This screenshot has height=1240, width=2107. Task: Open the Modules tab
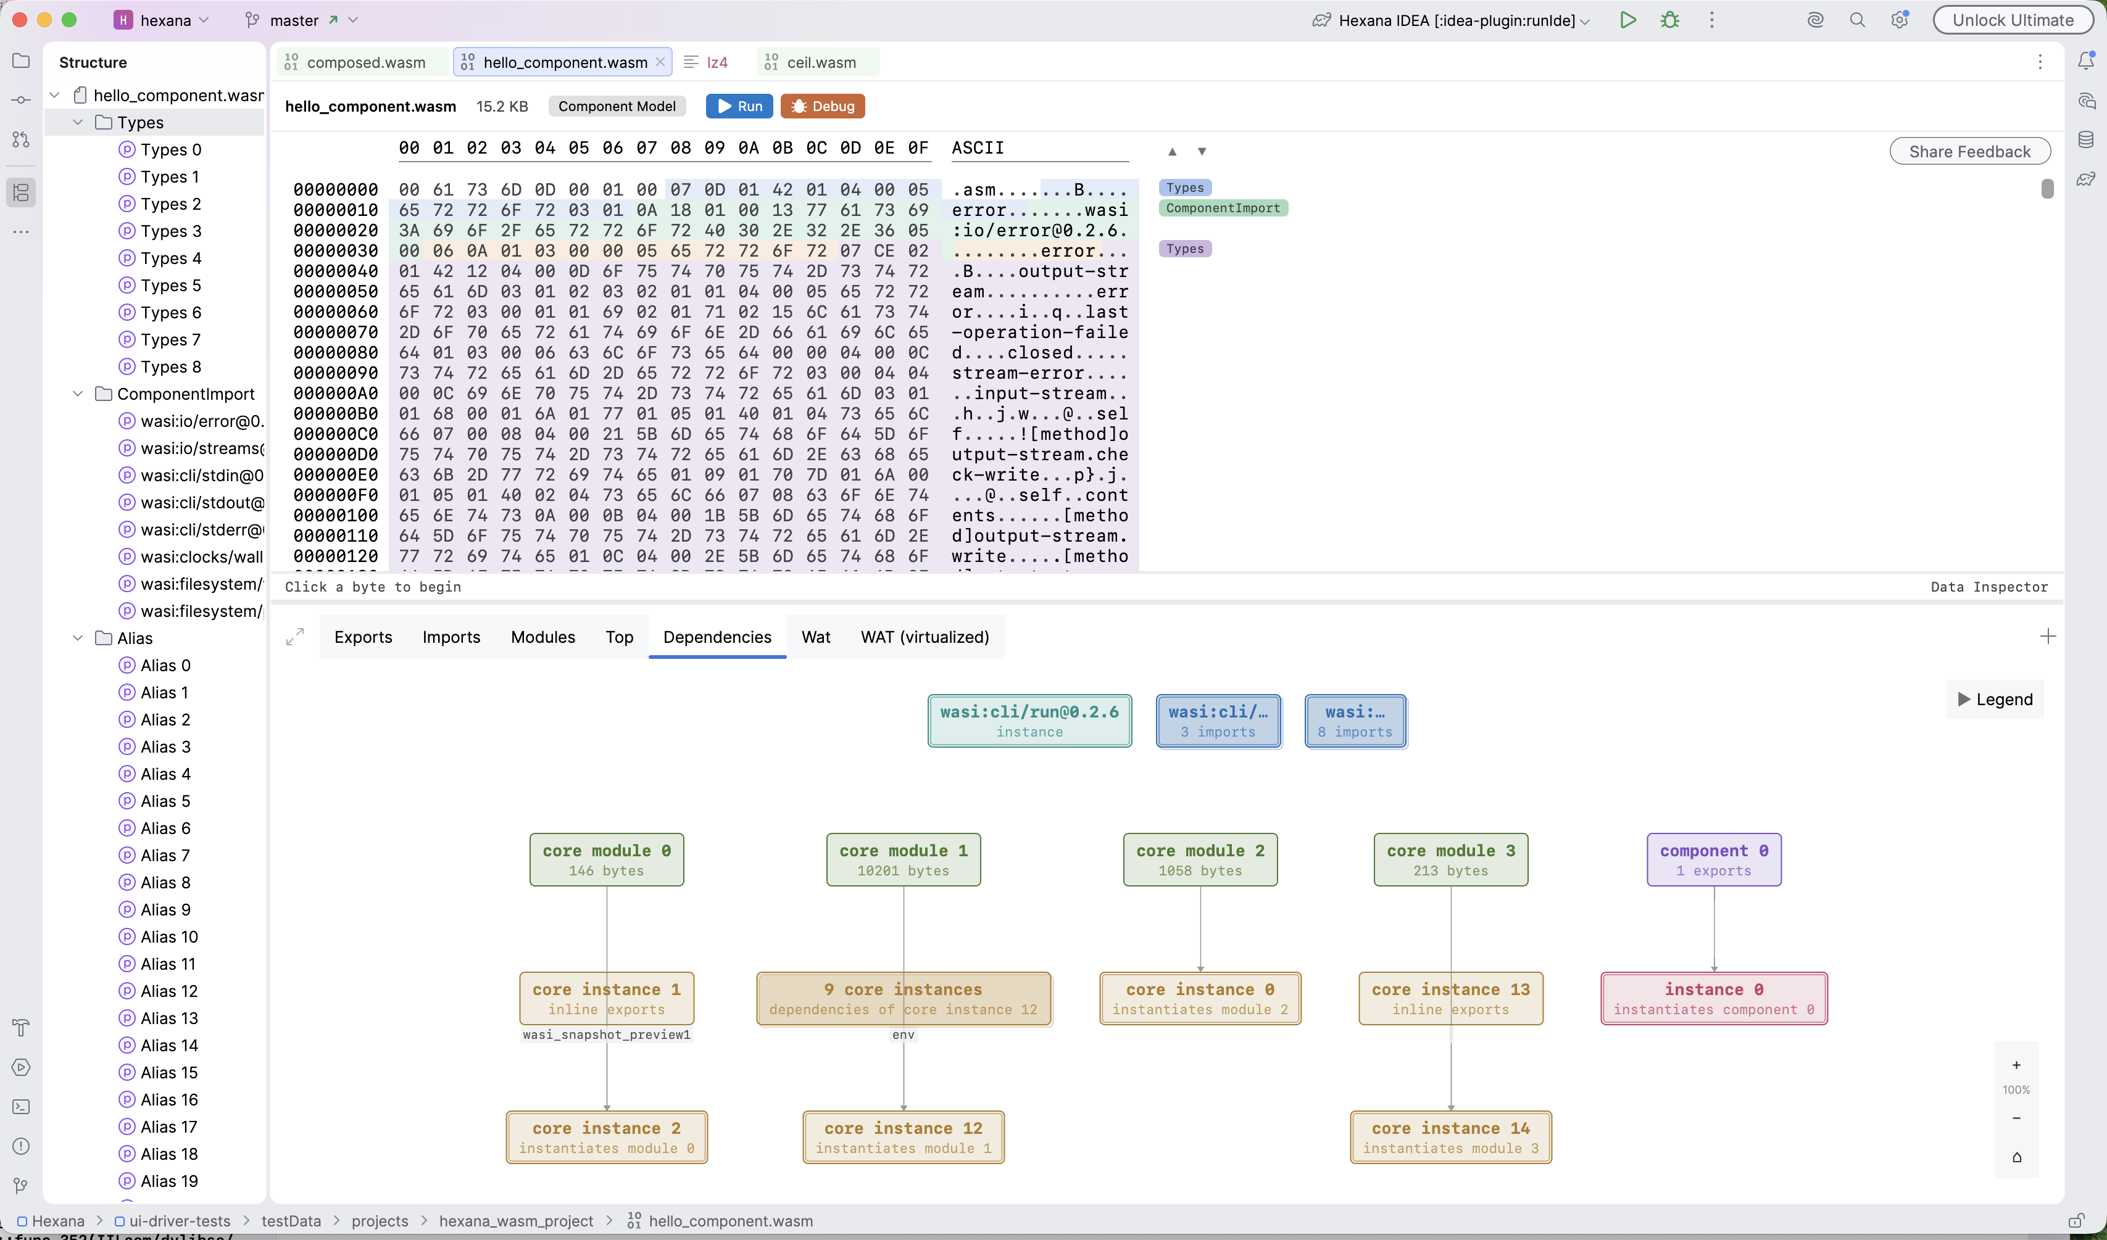542,637
